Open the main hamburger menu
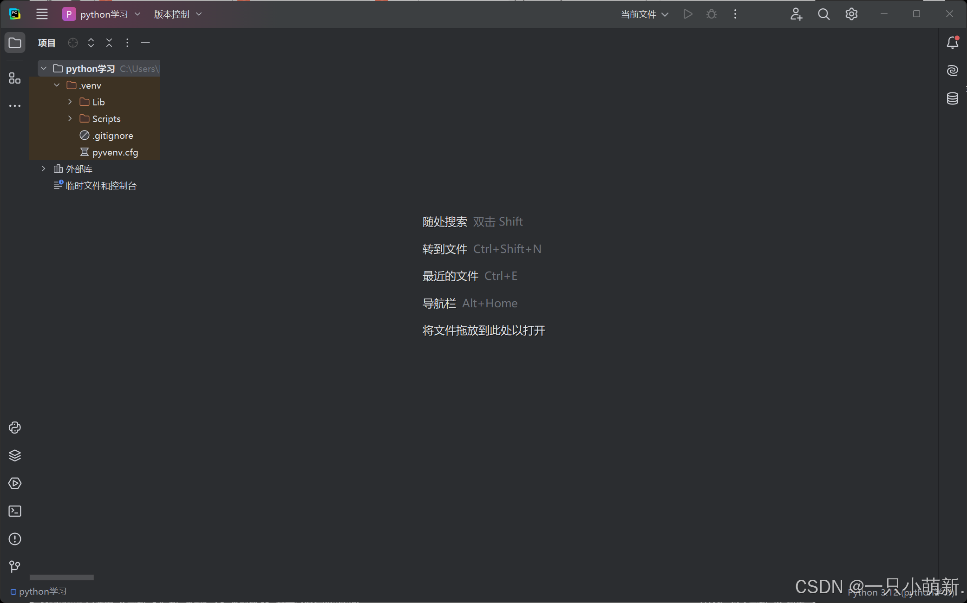 click(x=42, y=14)
